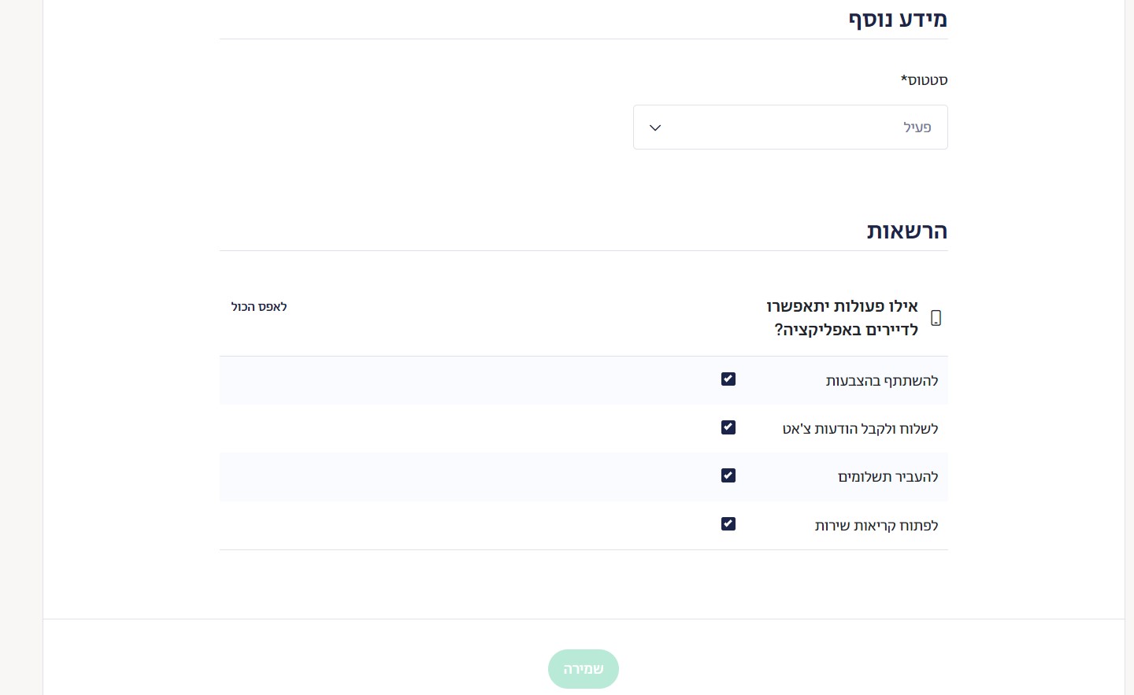Click the mobile phone icon beside permissions question
This screenshot has height=695, width=1134.
pyautogui.click(x=936, y=318)
